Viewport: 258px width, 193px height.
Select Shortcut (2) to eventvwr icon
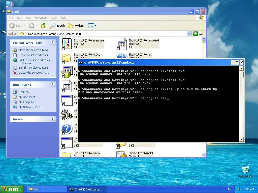[x=66, y=44]
